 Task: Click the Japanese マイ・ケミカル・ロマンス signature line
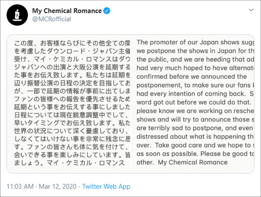point(86,163)
